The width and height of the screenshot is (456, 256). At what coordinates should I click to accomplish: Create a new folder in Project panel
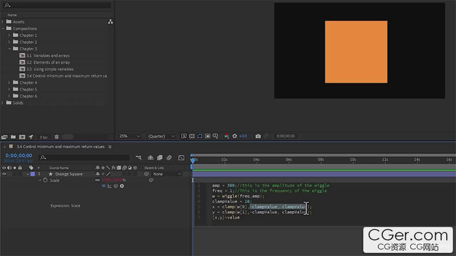13,137
